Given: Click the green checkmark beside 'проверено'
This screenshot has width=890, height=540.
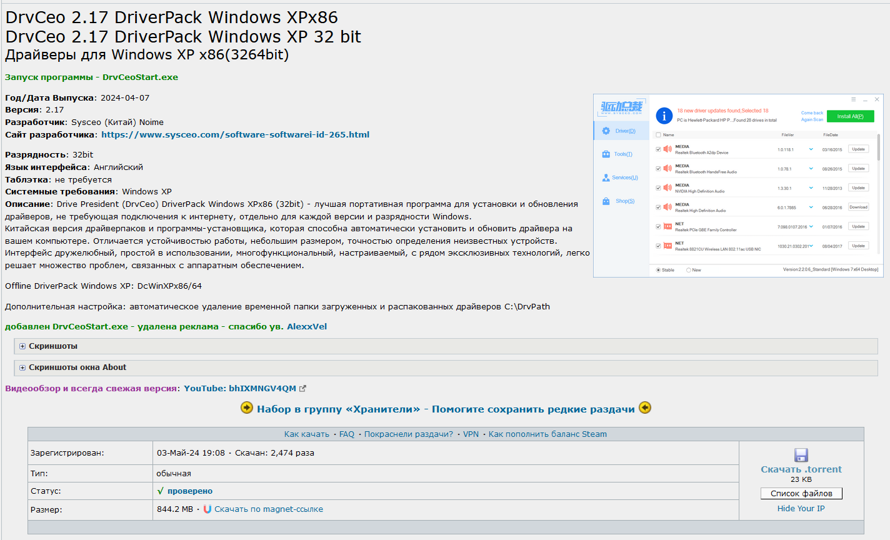Looking at the screenshot, I should tap(161, 491).
